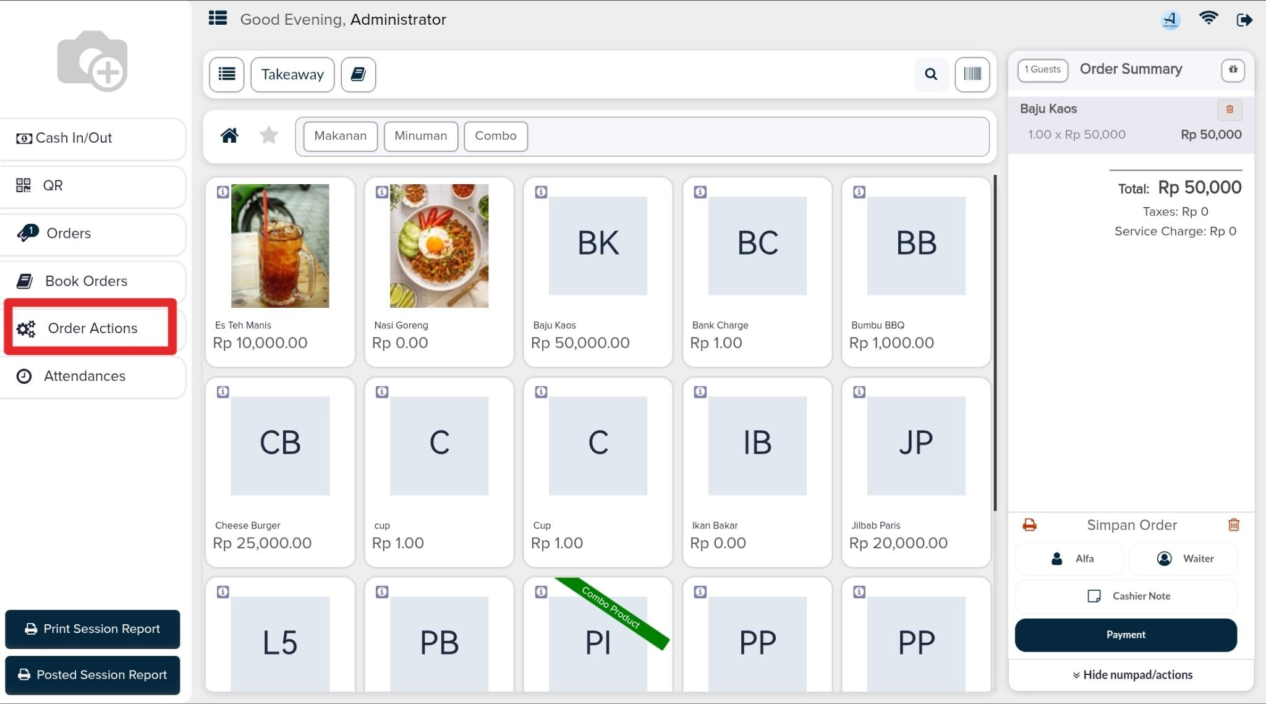Select the Makanan category tab
This screenshot has height=704, width=1266.
click(x=340, y=136)
